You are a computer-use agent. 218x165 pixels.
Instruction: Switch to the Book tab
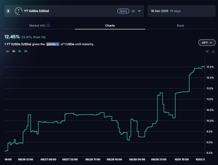click(x=180, y=26)
